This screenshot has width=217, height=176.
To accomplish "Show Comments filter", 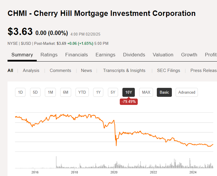I will 60,71.
